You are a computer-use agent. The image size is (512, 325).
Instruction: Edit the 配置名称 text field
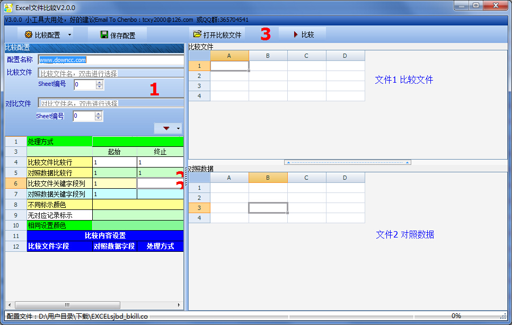point(110,60)
